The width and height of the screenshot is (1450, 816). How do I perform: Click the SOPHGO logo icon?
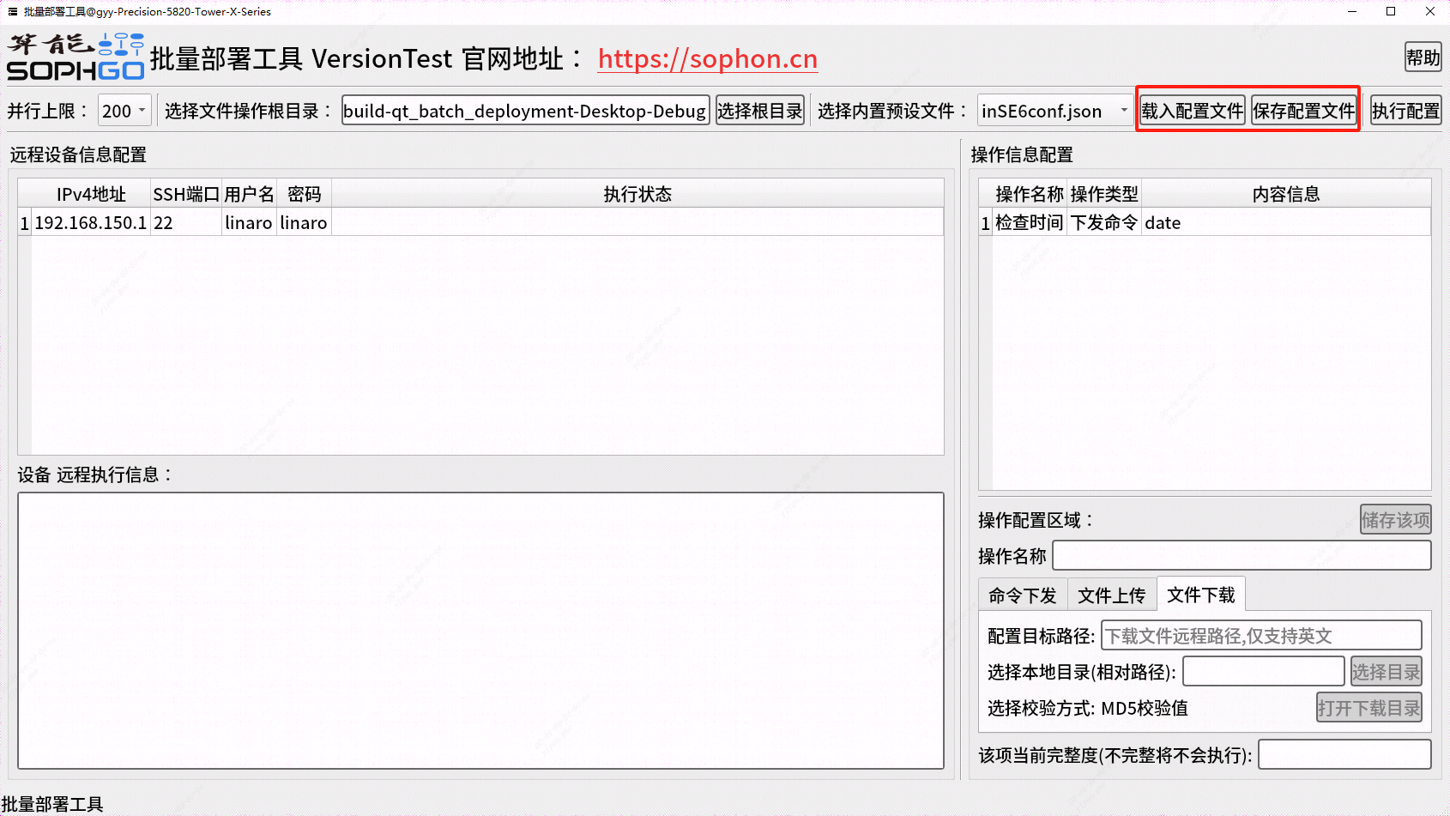[x=76, y=57]
